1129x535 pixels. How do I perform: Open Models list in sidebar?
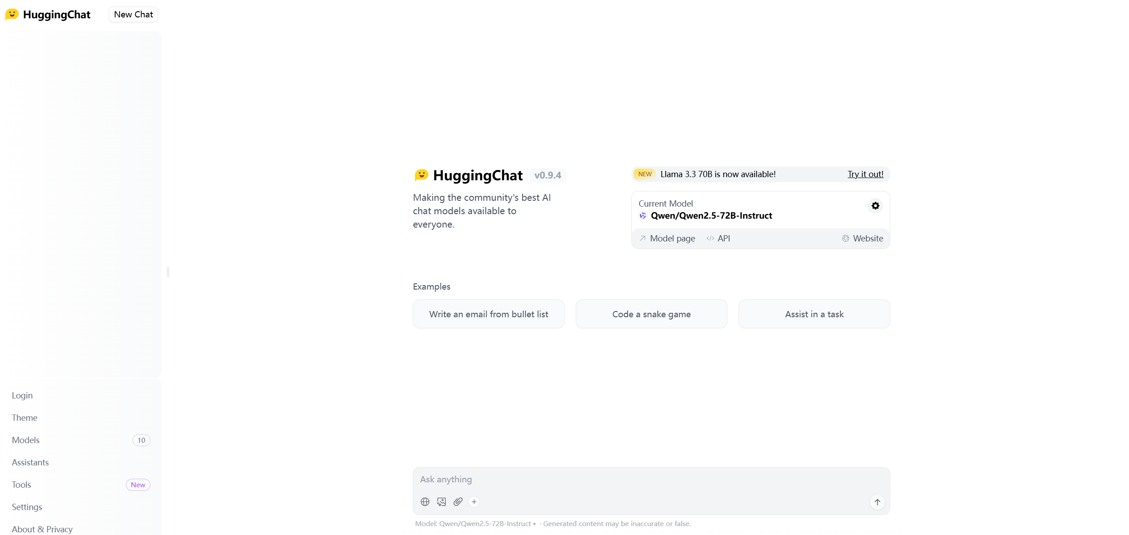click(81, 440)
